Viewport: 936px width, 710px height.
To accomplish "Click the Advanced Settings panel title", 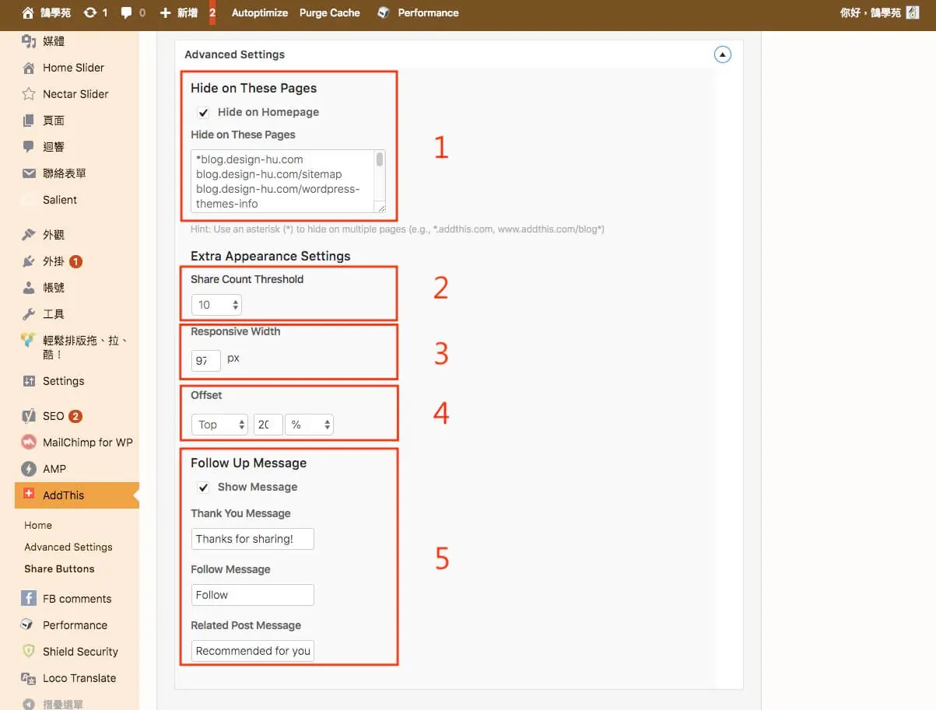I will [x=234, y=54].
